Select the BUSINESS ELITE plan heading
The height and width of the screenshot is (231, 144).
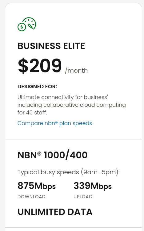(51, 46)
